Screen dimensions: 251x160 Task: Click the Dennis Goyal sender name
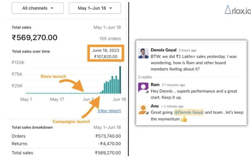(163, 50)
